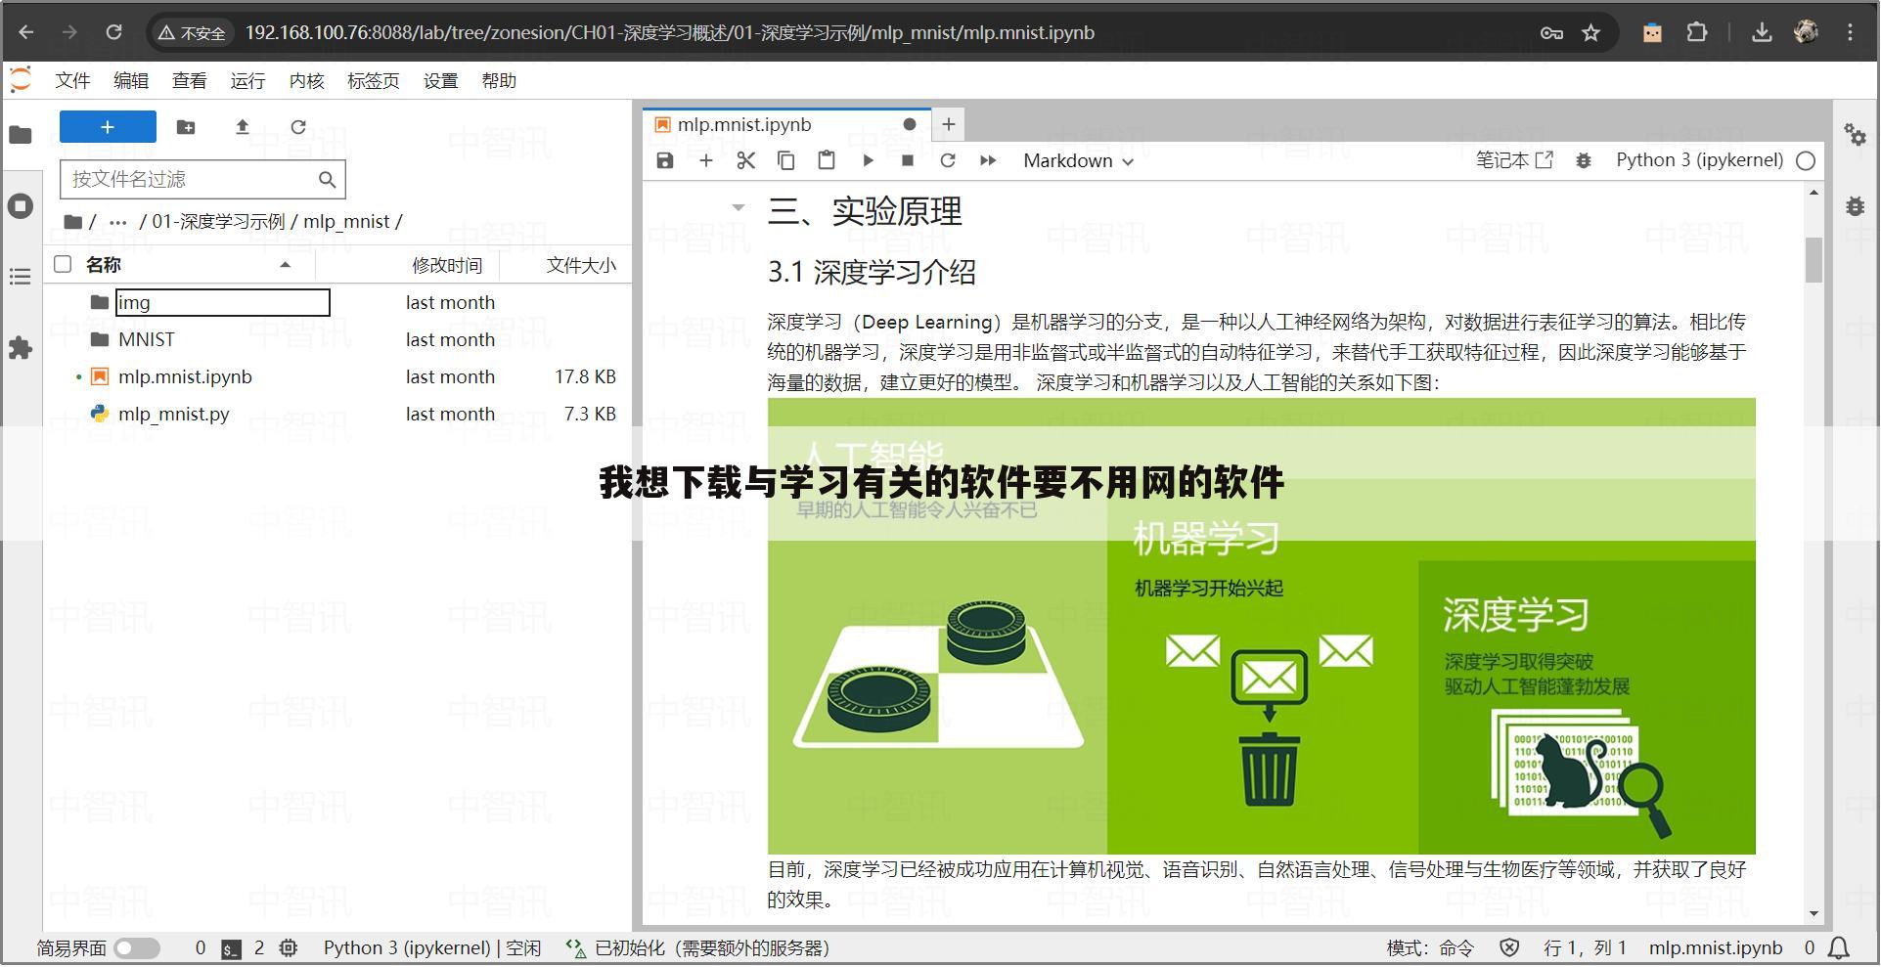
Task: Expand the breadcrumb ellipsis
Action: click(x=118, y=222)
